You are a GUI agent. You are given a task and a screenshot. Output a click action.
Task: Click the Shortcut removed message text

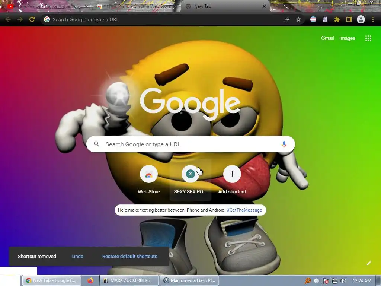37,256
